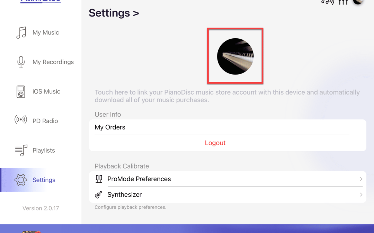Click the album art in bottom player bar
This screenshot has height=233, width=374.
pyautogui.click(x=31, y=231)
